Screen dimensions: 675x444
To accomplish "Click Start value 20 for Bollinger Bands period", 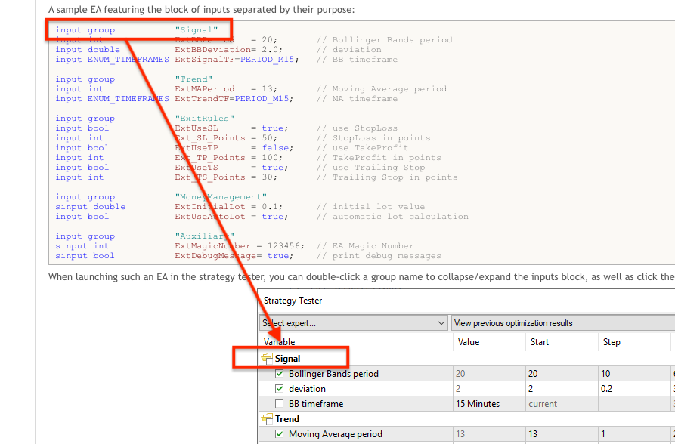I will 533,374.
